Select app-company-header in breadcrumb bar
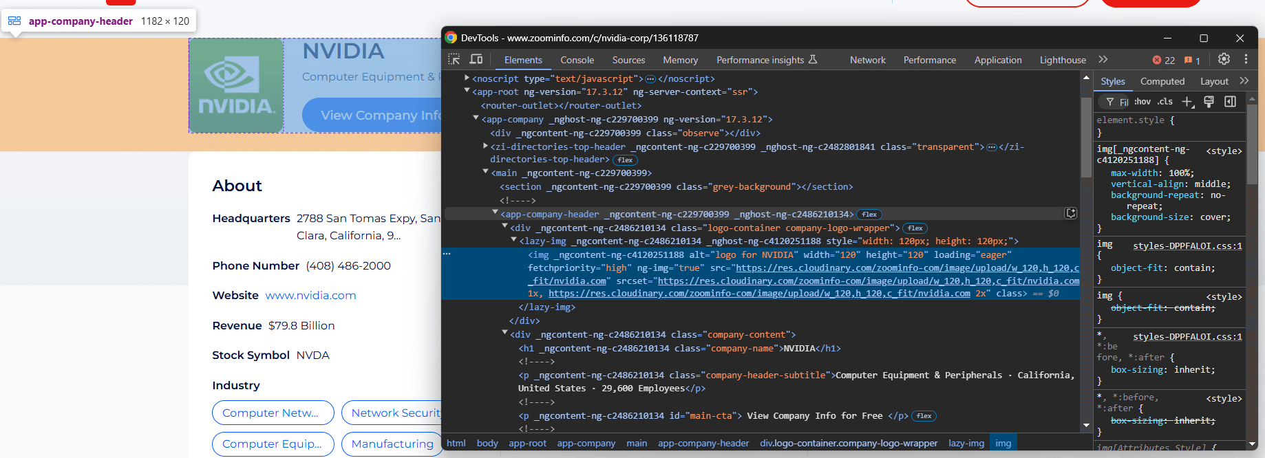1265x458 pixels. [x=703, y=444]
